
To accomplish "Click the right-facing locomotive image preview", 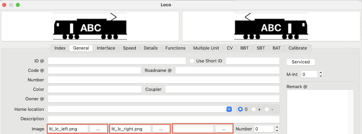I will click(271, 26).
